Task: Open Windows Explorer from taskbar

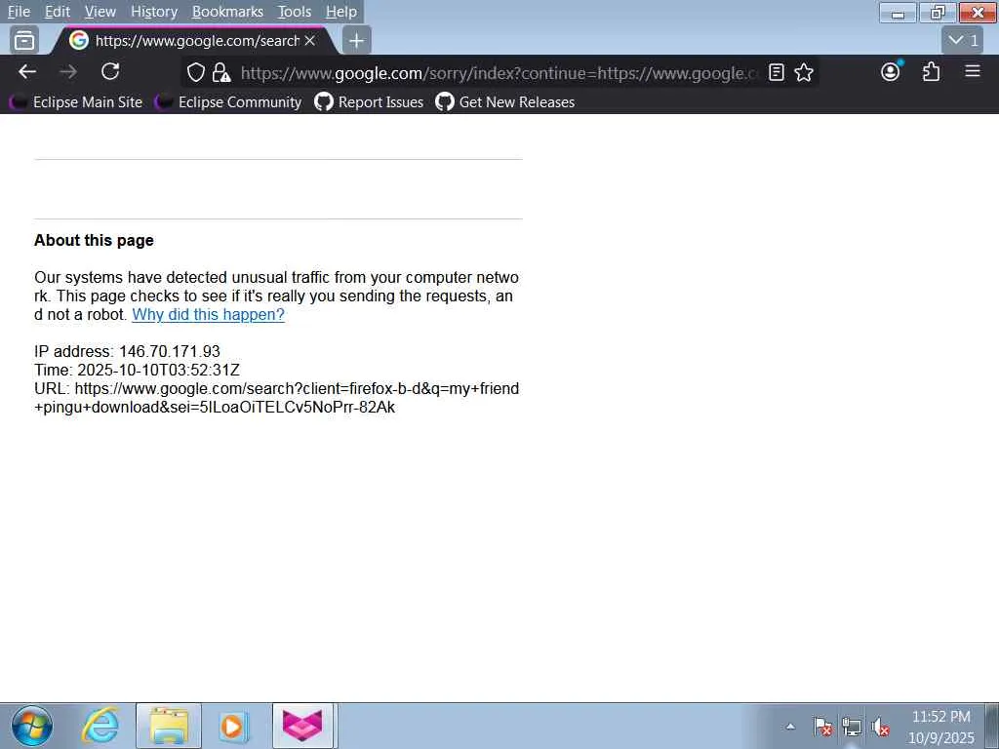Action: pyautogui.click(x=169, y=726)
